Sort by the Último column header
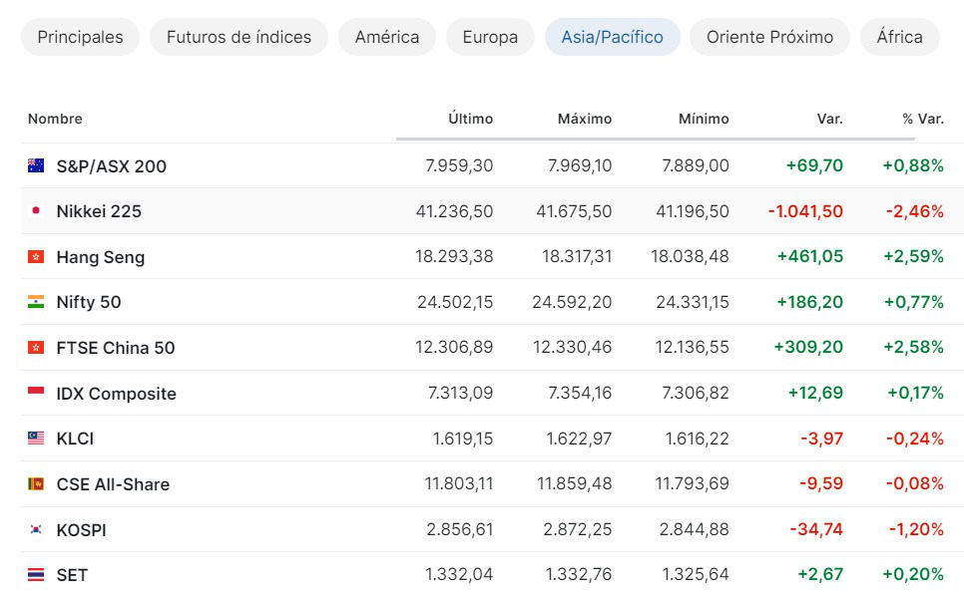Screen dimensions: 964x594 (x=470, y=119)
